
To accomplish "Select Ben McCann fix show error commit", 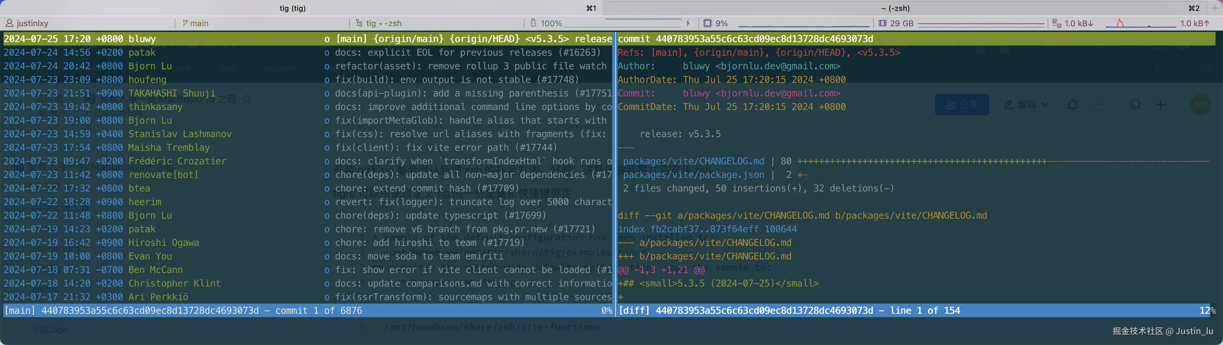I will pos(308,270).
